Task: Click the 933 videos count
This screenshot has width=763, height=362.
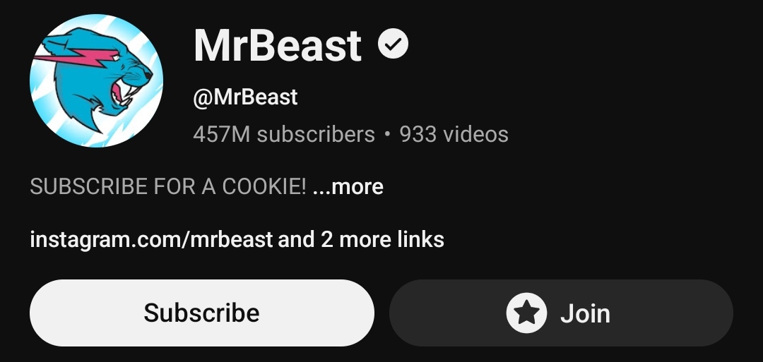Action: tap(454, 134)
